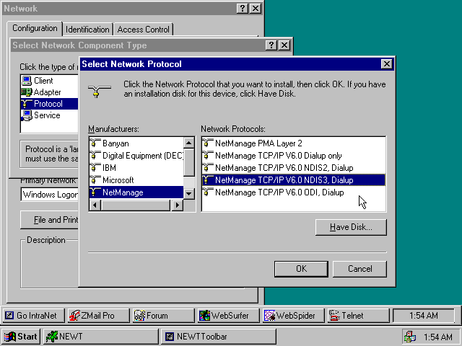Click the Service icon in component list

pyautogui.click(x=27, y=115)
